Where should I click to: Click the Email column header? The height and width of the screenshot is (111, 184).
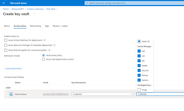46,83
